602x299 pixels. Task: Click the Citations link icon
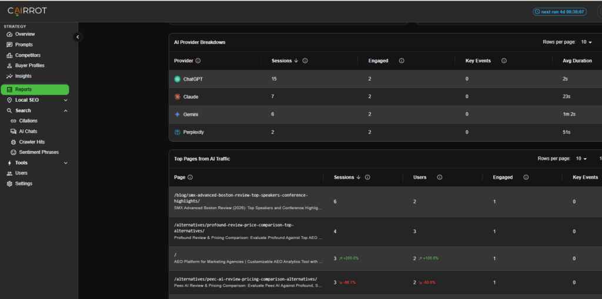tap(14, 120)
